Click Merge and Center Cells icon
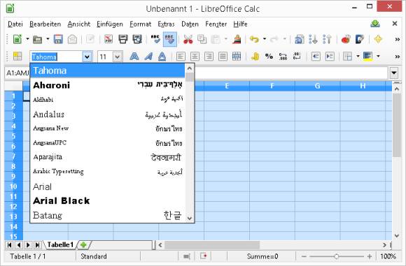This screenshot has width=406, height=266. click(x=237, y=57)
